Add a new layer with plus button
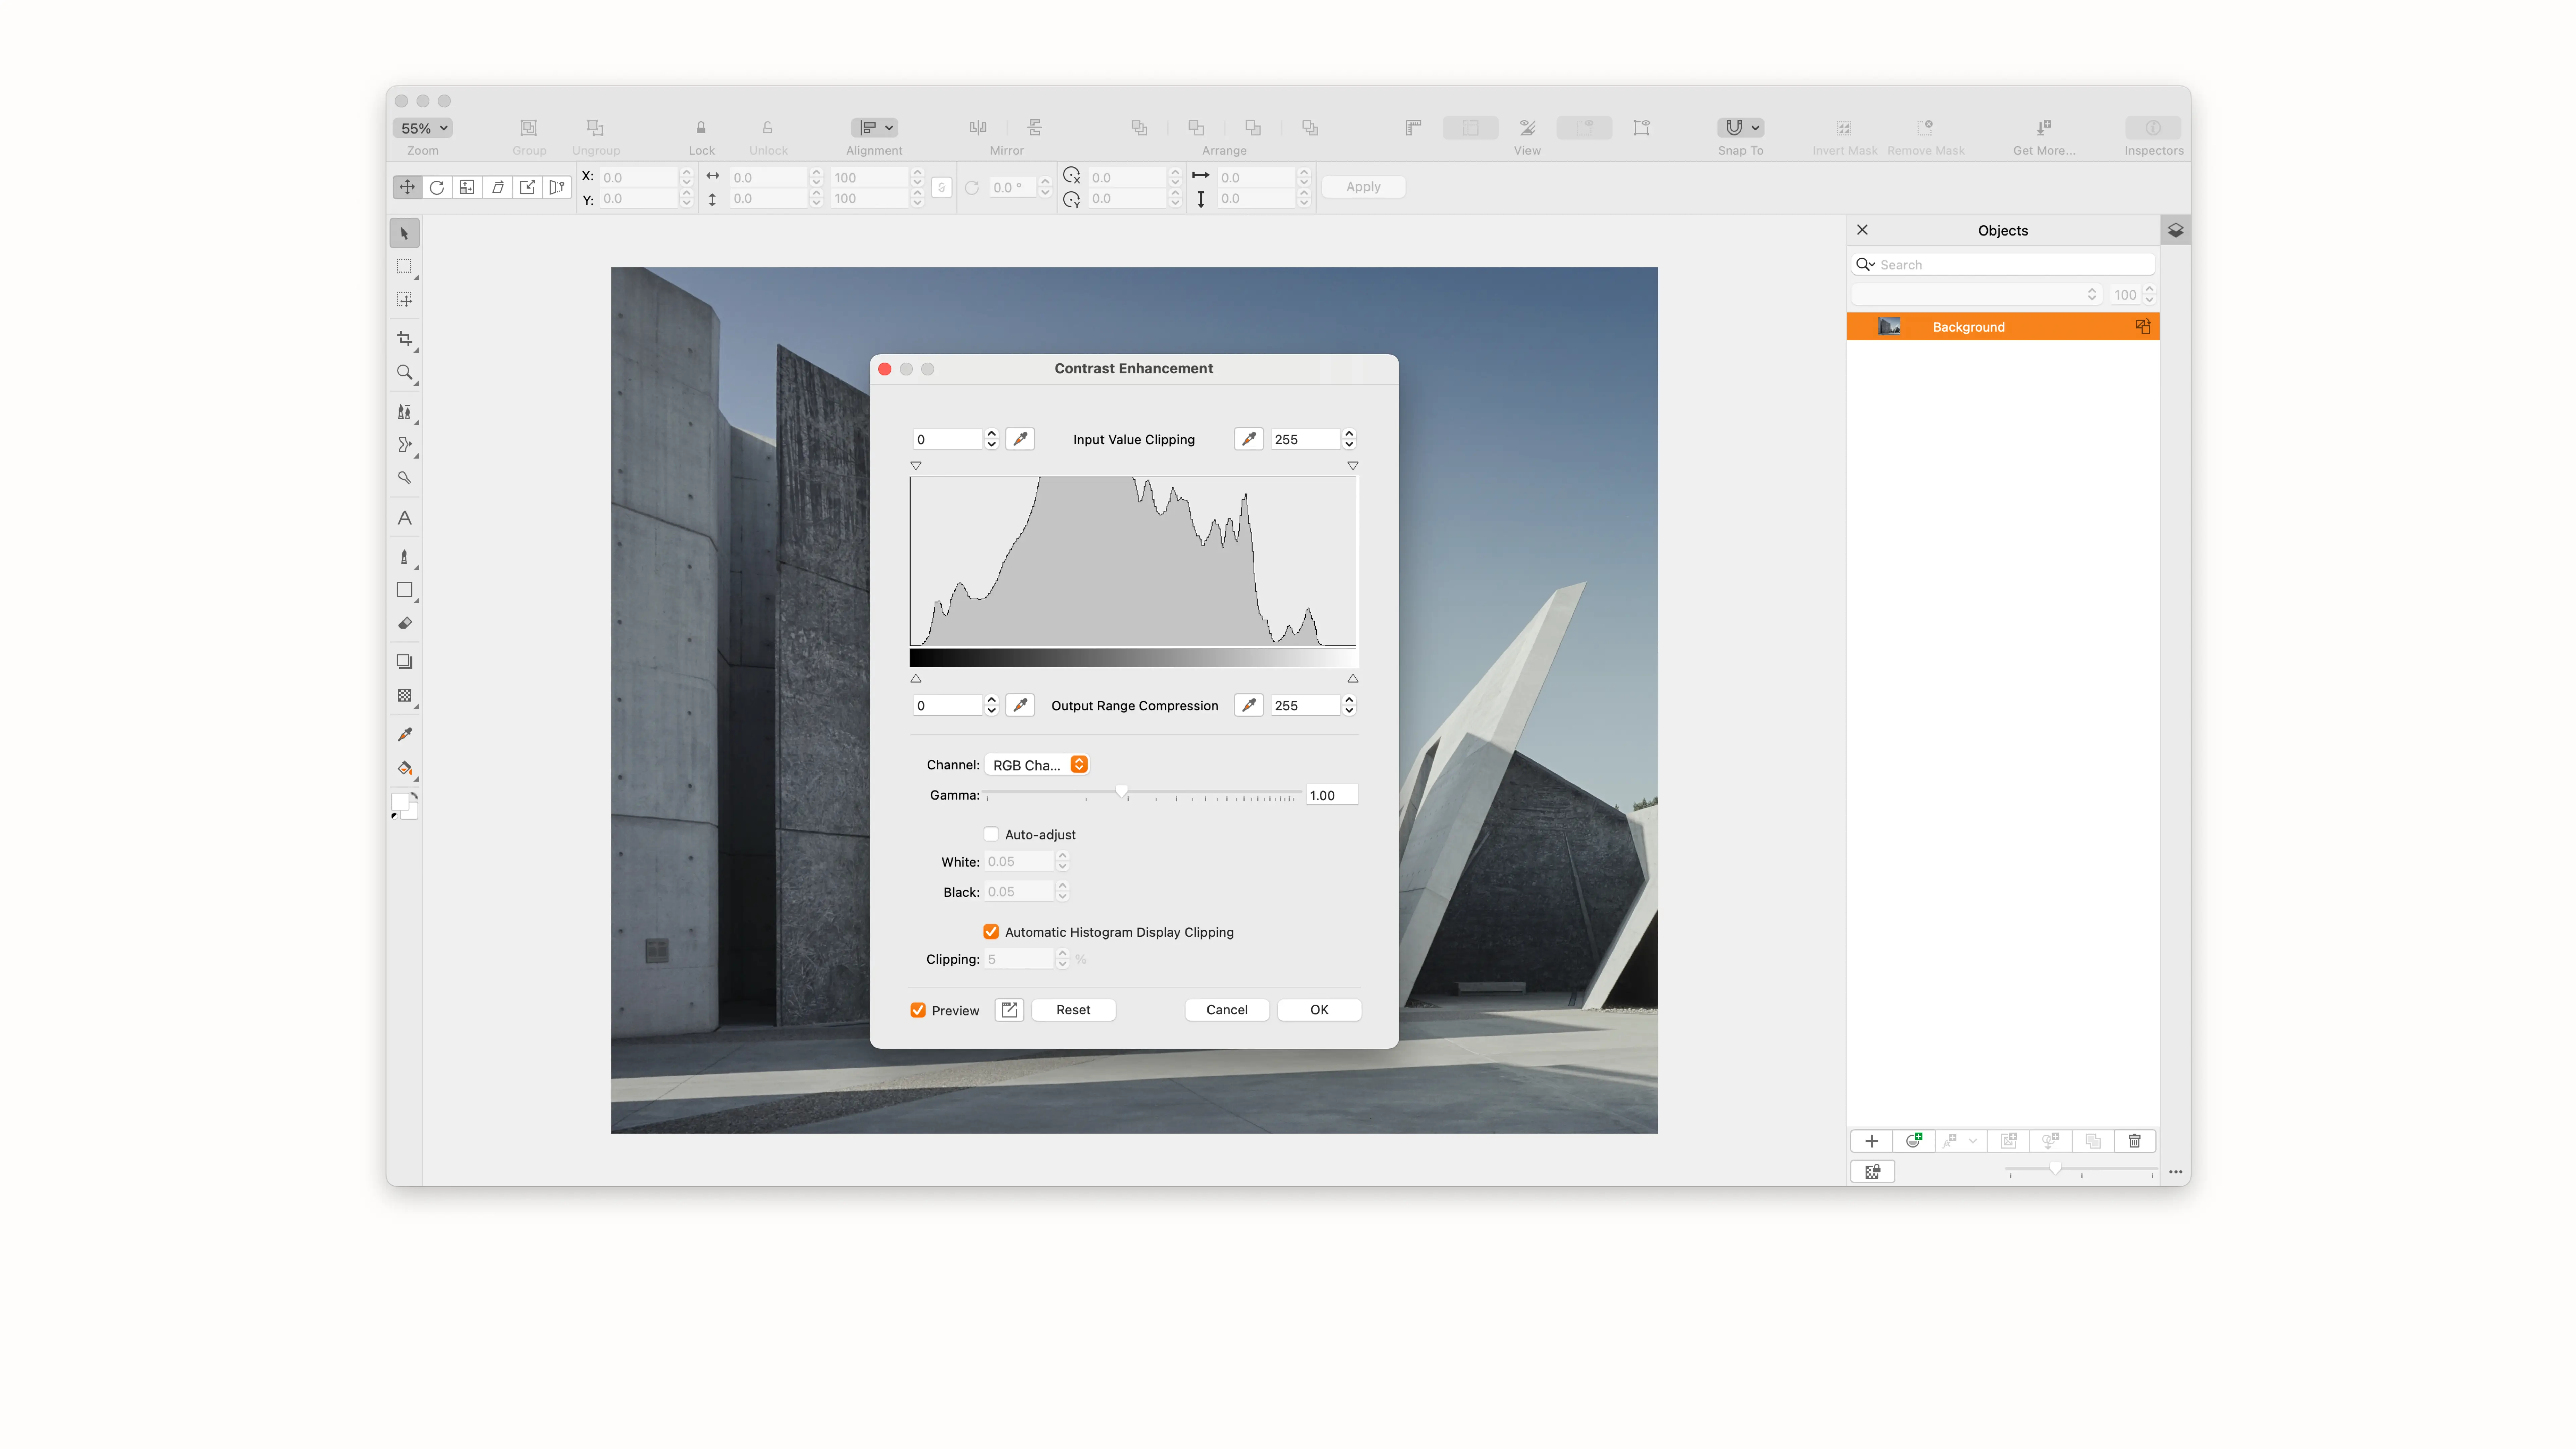 [x=1872, y=1141]
